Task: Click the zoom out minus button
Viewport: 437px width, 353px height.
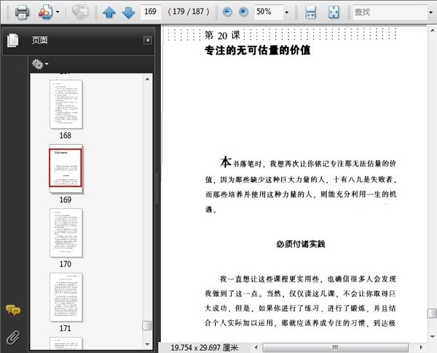Action: [227, 12]
